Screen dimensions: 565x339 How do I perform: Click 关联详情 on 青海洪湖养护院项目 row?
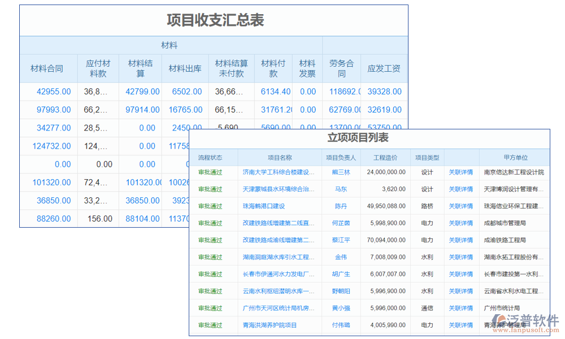tap(460, 325)
